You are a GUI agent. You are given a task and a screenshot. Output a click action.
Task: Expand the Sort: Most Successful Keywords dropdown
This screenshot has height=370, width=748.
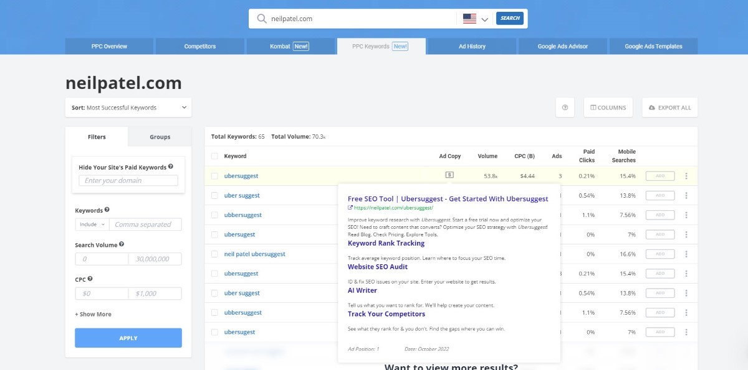128,108
